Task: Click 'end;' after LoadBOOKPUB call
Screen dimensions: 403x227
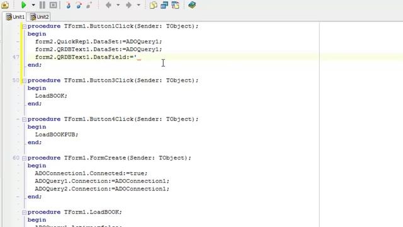Action: coord(35,143)
